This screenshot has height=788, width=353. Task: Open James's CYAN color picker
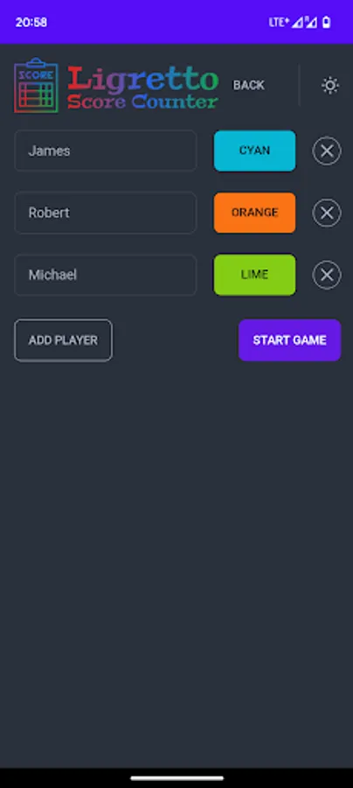pyautogui.click(x=255, y=151)
